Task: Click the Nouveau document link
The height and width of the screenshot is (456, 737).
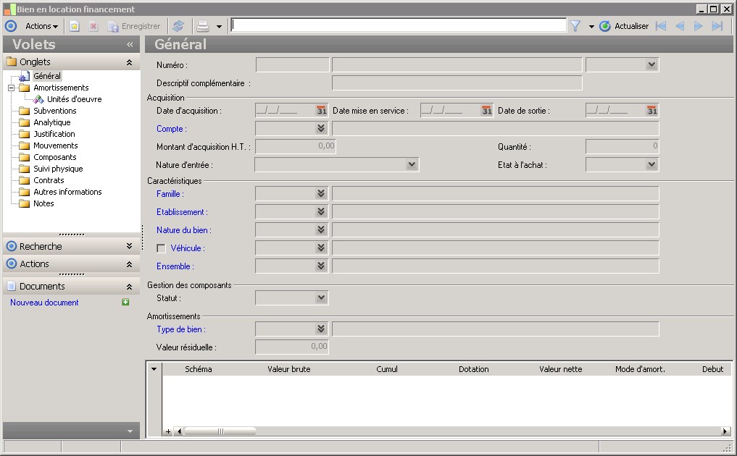Action: (44, 303)
